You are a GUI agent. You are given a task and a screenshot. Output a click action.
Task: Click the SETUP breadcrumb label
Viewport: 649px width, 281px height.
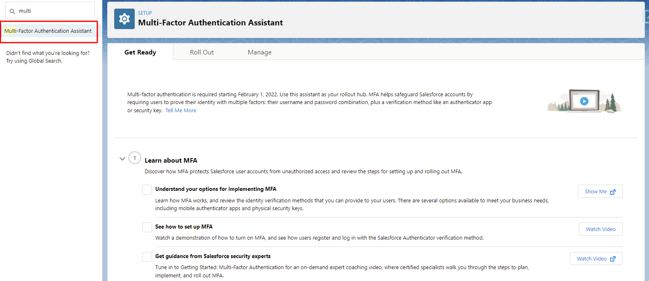pos(145,13)
